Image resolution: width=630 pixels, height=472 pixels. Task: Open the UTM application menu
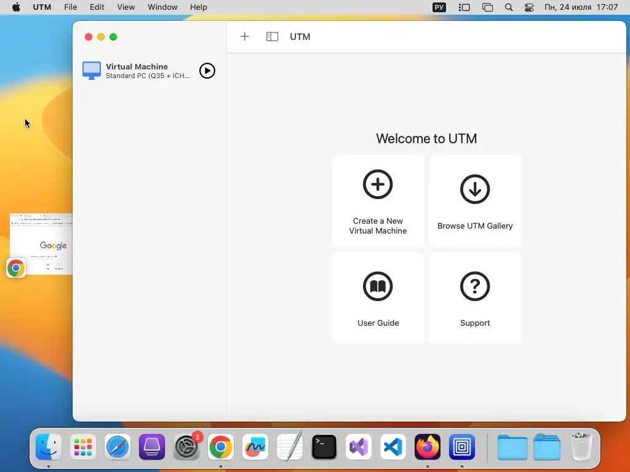(x=42, y=7)
